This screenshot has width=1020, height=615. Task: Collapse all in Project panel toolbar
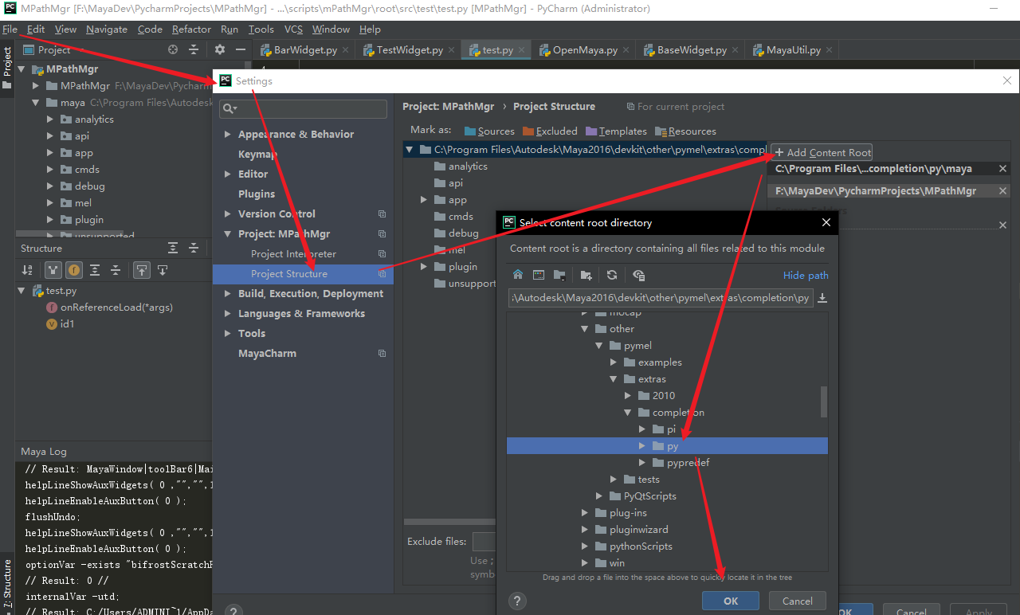(x=193, y=49)
